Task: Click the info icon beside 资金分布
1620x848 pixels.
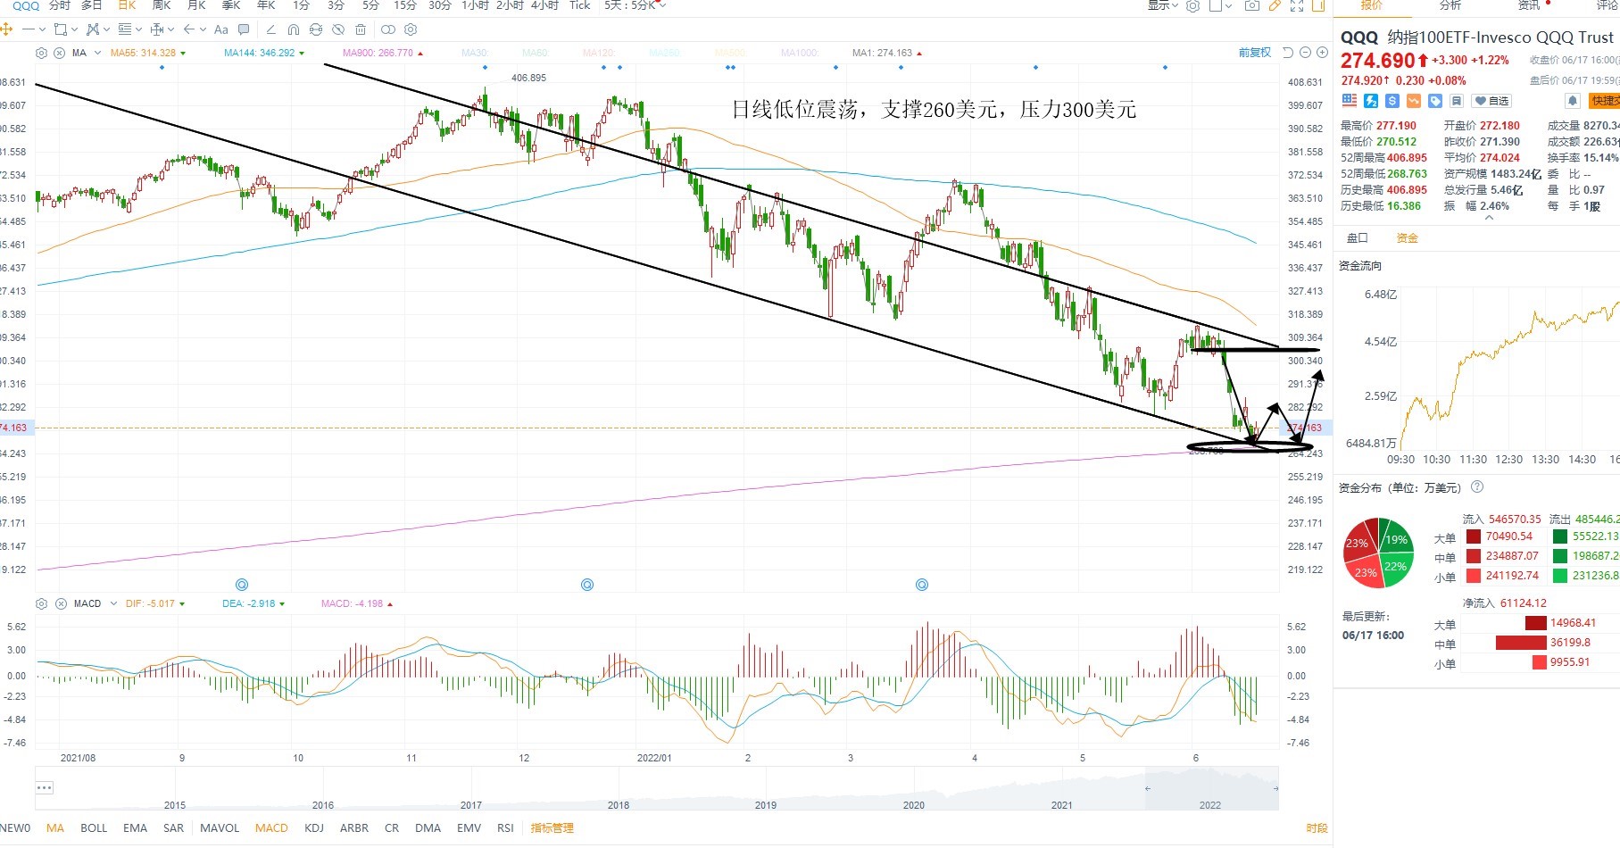Action: (1477, 486)
